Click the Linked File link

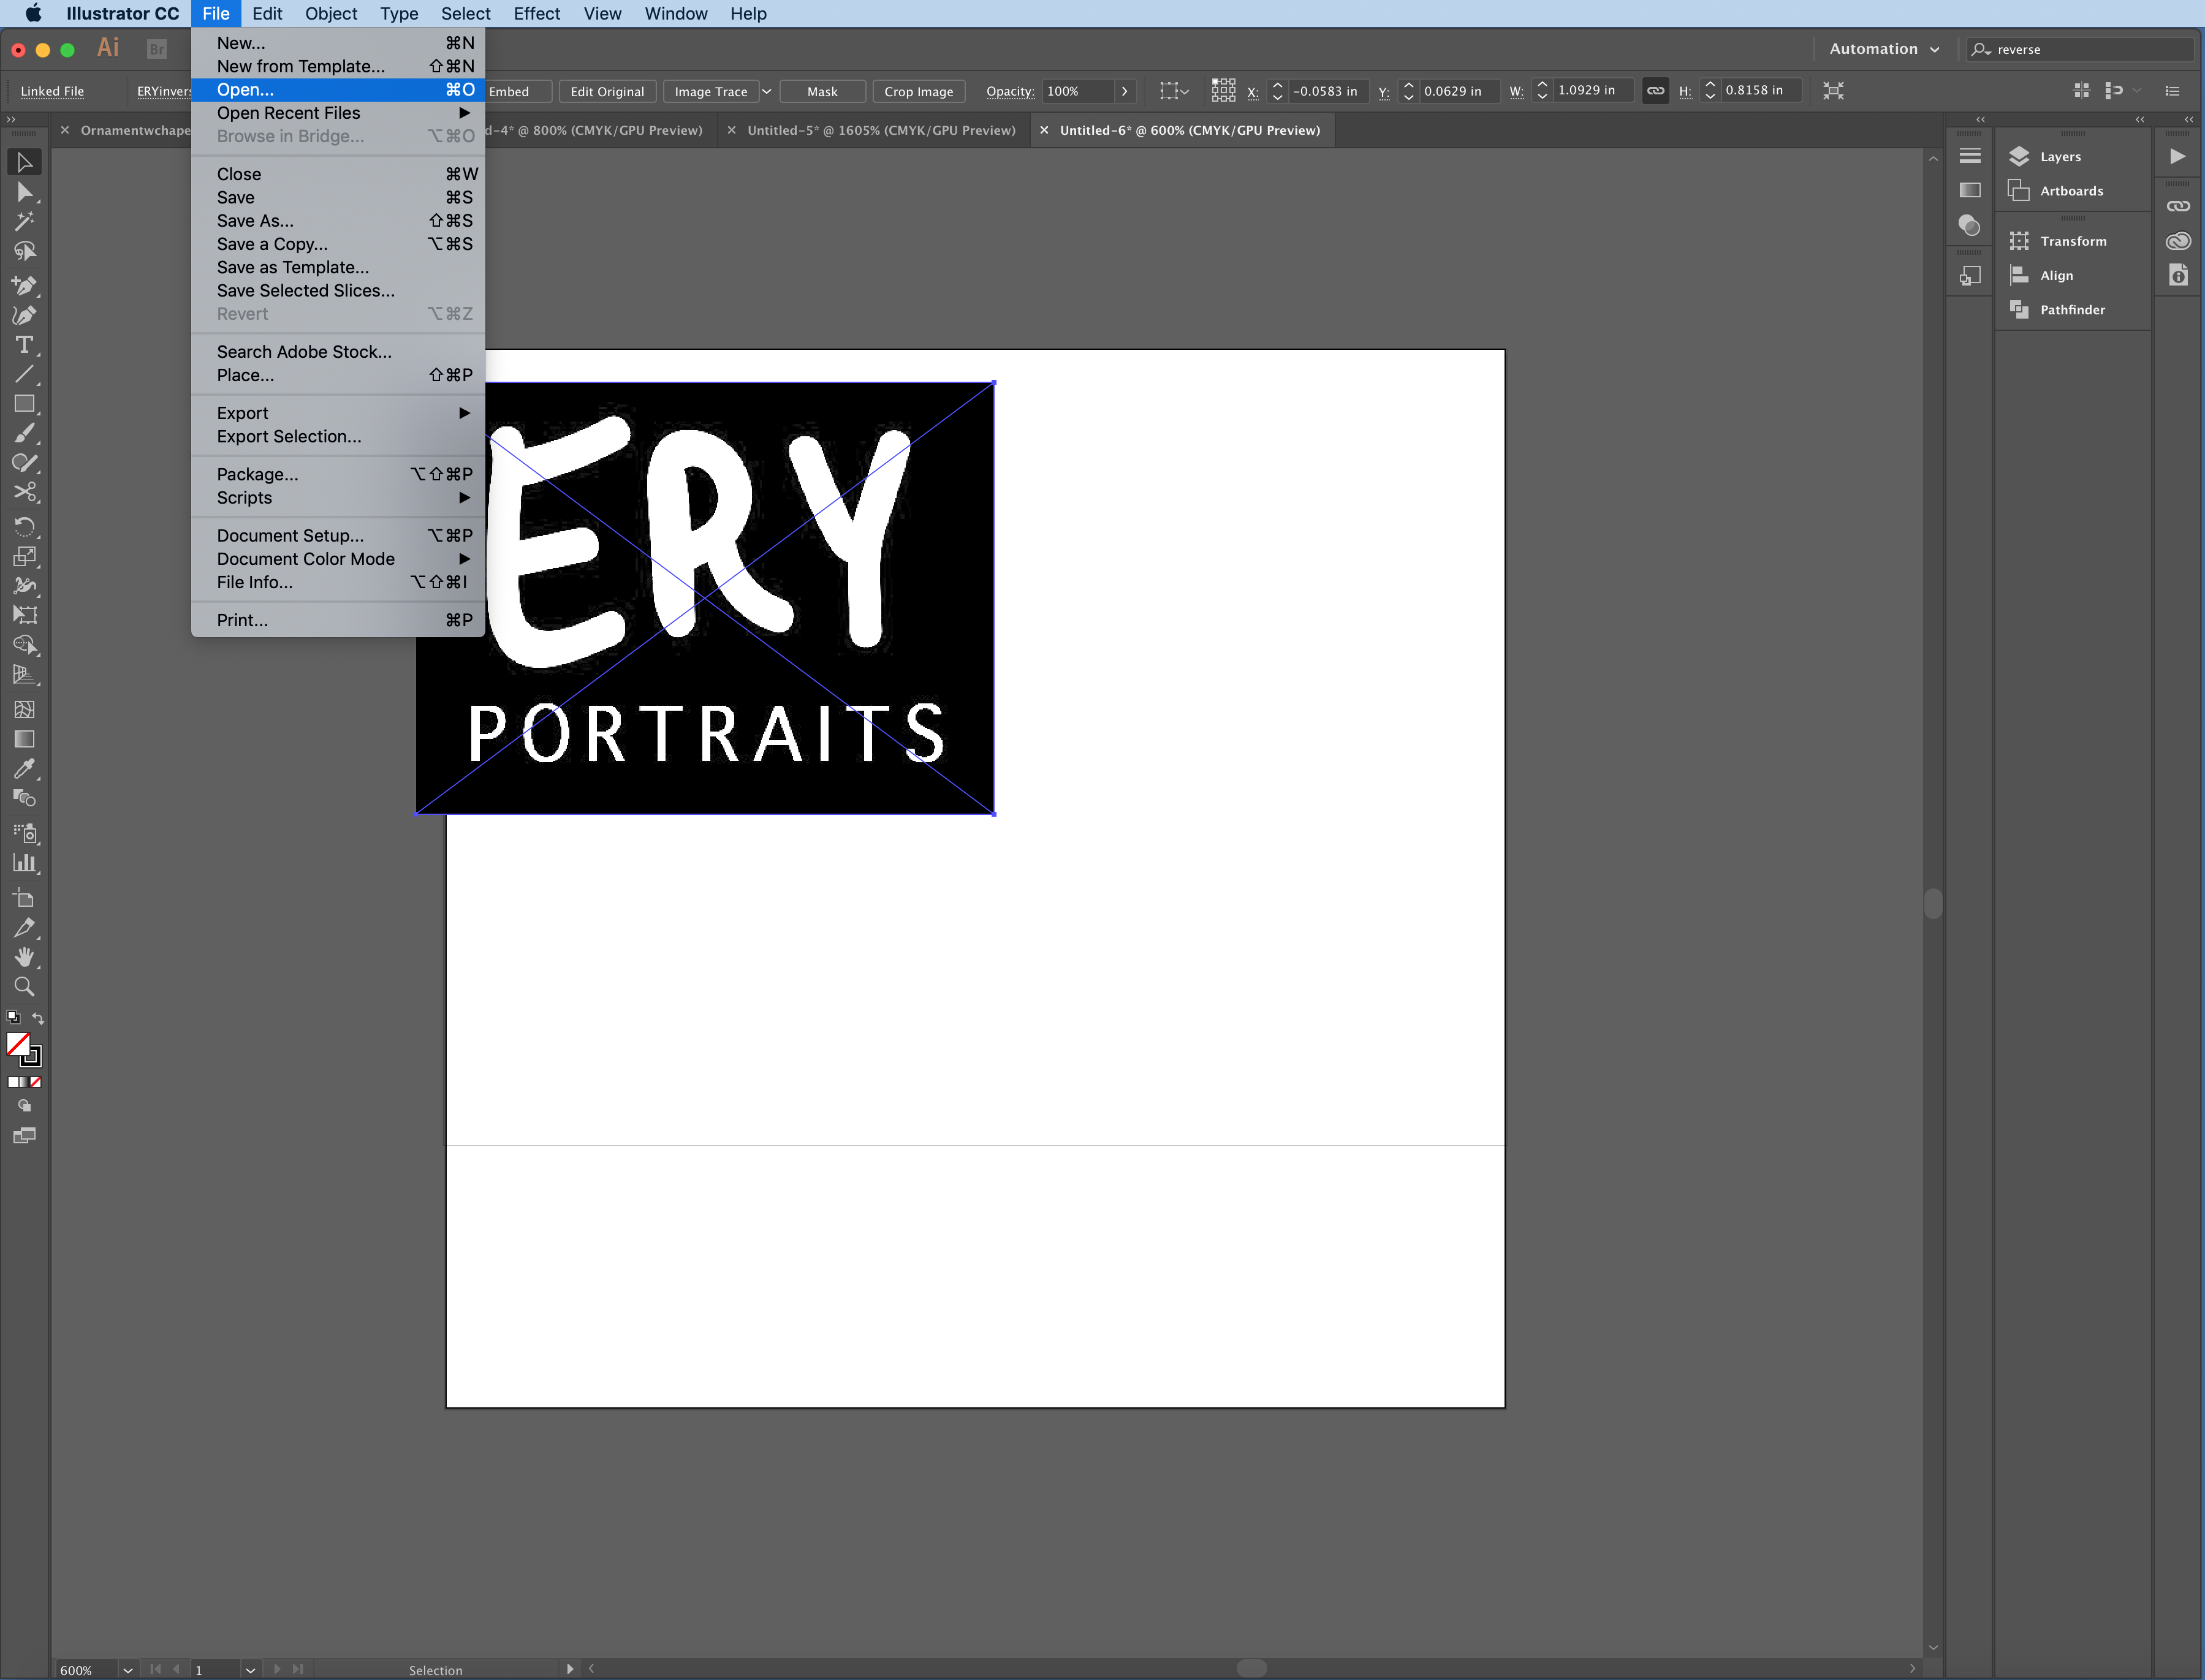(52, 91)
